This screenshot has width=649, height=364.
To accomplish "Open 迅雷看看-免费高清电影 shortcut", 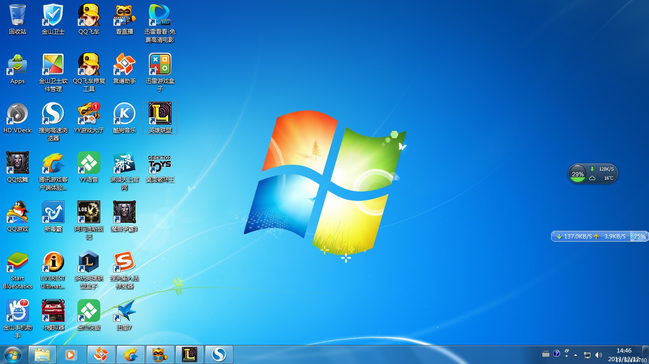I will (160, 23).
